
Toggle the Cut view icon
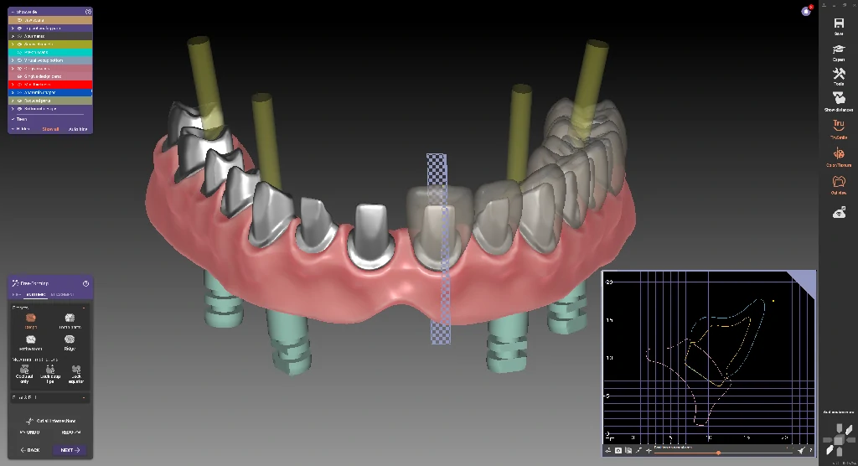838,184
